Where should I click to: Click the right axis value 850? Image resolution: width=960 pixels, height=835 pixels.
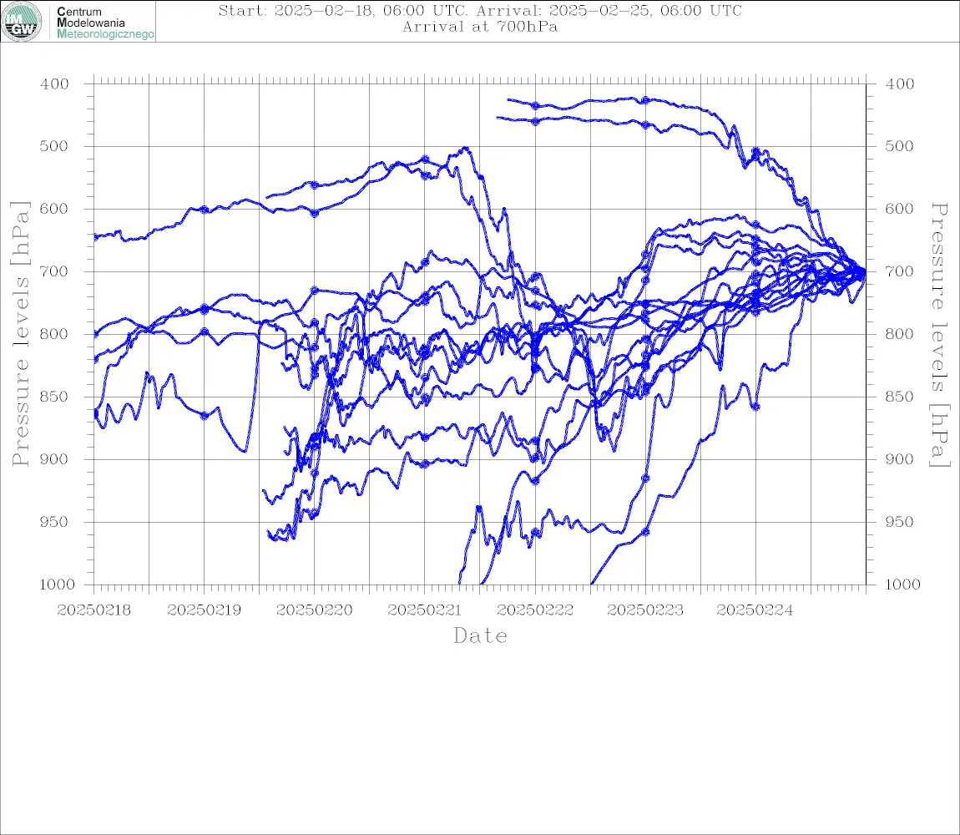click(x=899, y=397)
